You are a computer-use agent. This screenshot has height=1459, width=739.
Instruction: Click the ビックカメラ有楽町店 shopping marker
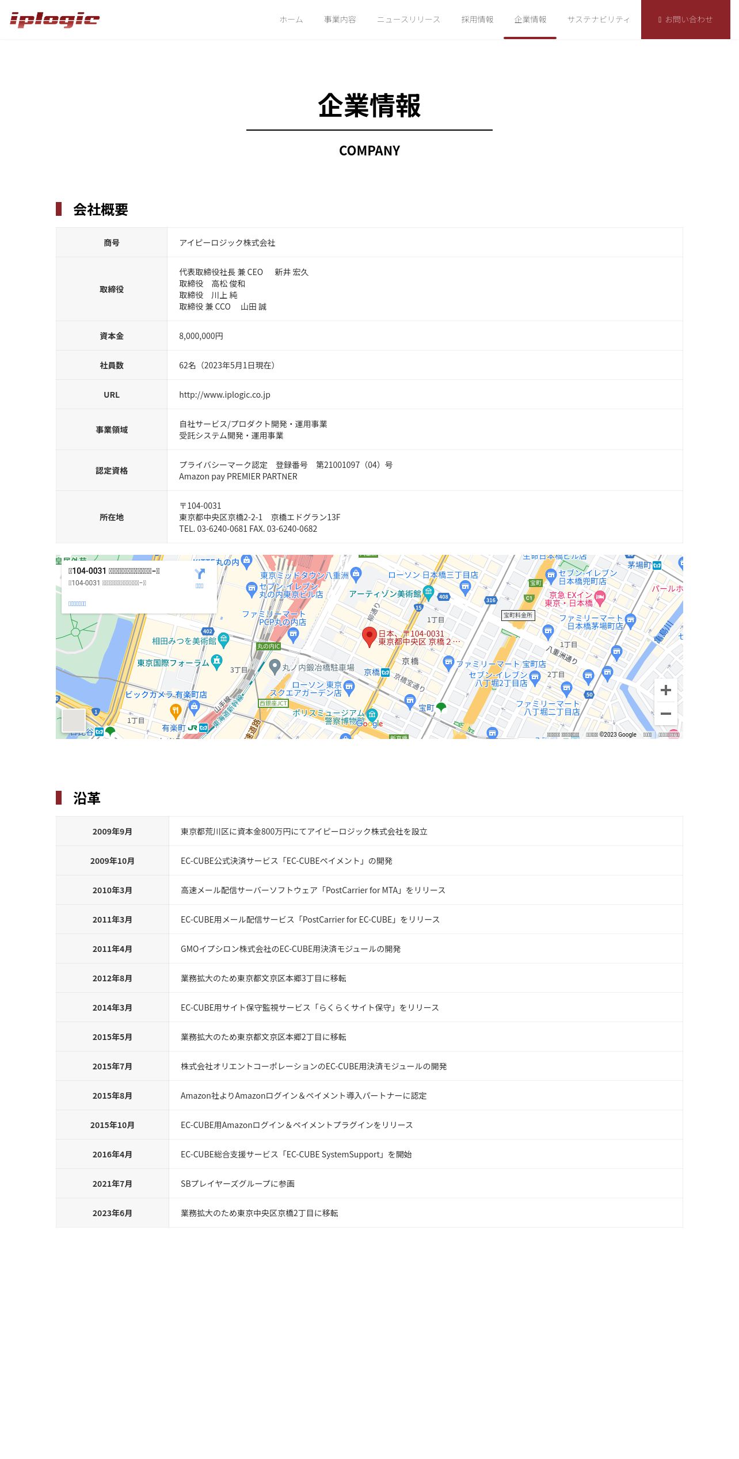pos(194,707)
